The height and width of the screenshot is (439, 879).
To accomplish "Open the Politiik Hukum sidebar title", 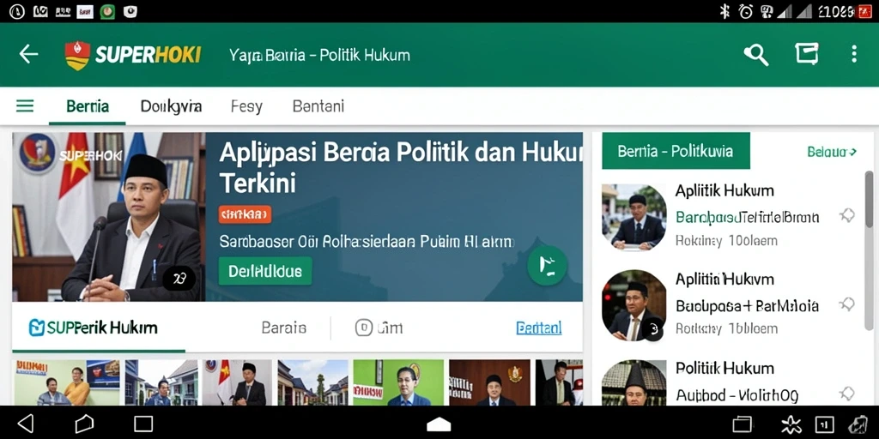I will click(x=724, y=368).
